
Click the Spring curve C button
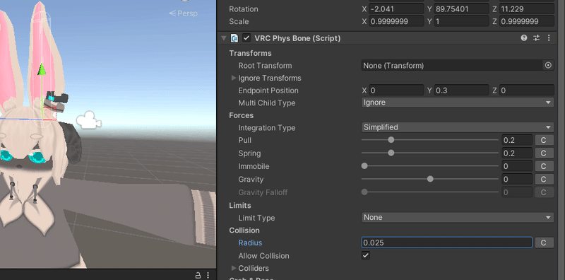click(544, 153)
